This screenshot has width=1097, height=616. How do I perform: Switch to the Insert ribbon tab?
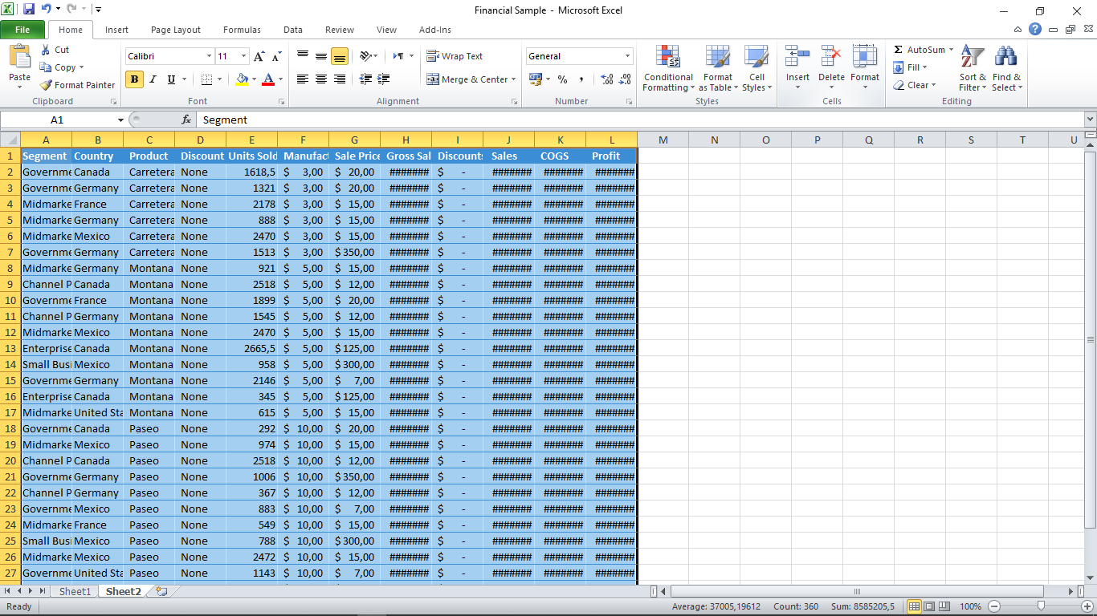pos(116,30)
